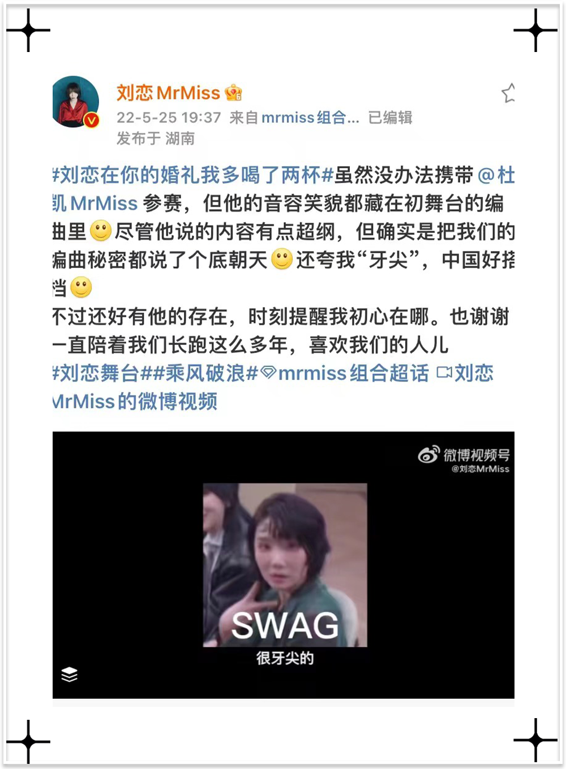Click the video camera link icon

point(444,373)
